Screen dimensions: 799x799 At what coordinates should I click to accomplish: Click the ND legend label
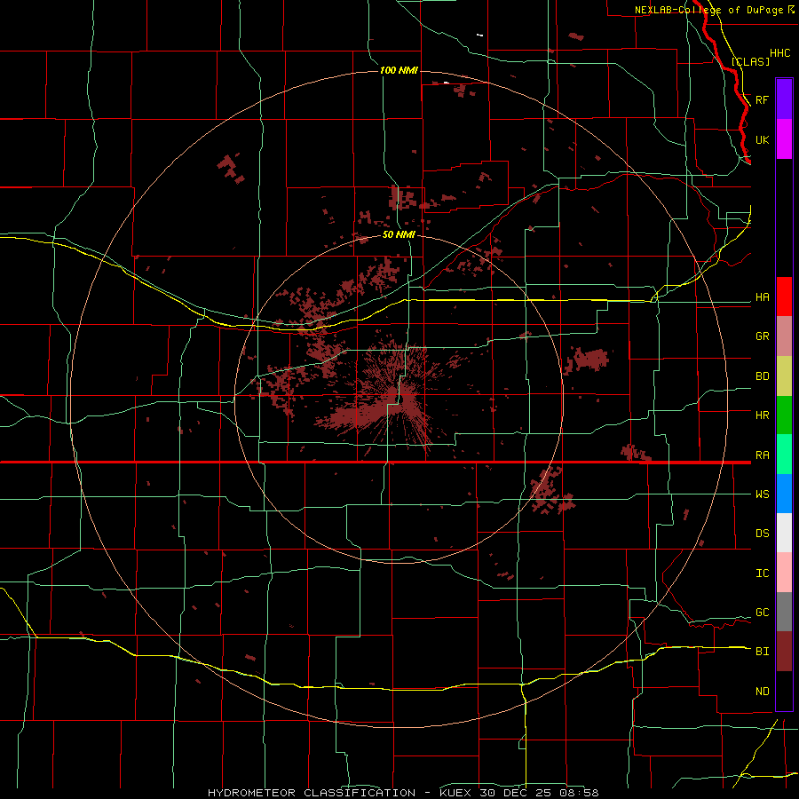click(x=763, y=692)
